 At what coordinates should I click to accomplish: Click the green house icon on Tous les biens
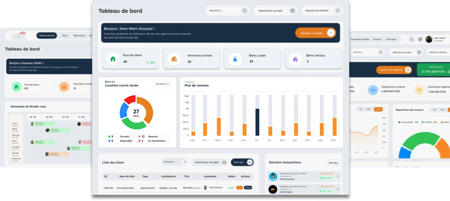pyautogui.click(x=113, y=59)
